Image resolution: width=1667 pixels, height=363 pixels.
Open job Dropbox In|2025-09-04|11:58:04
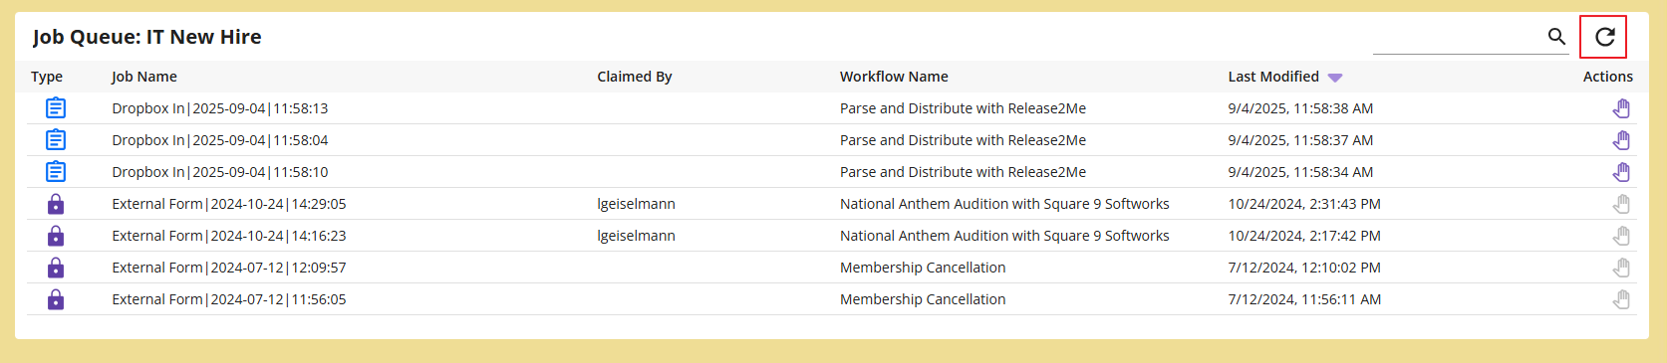[x=220, y=140]
